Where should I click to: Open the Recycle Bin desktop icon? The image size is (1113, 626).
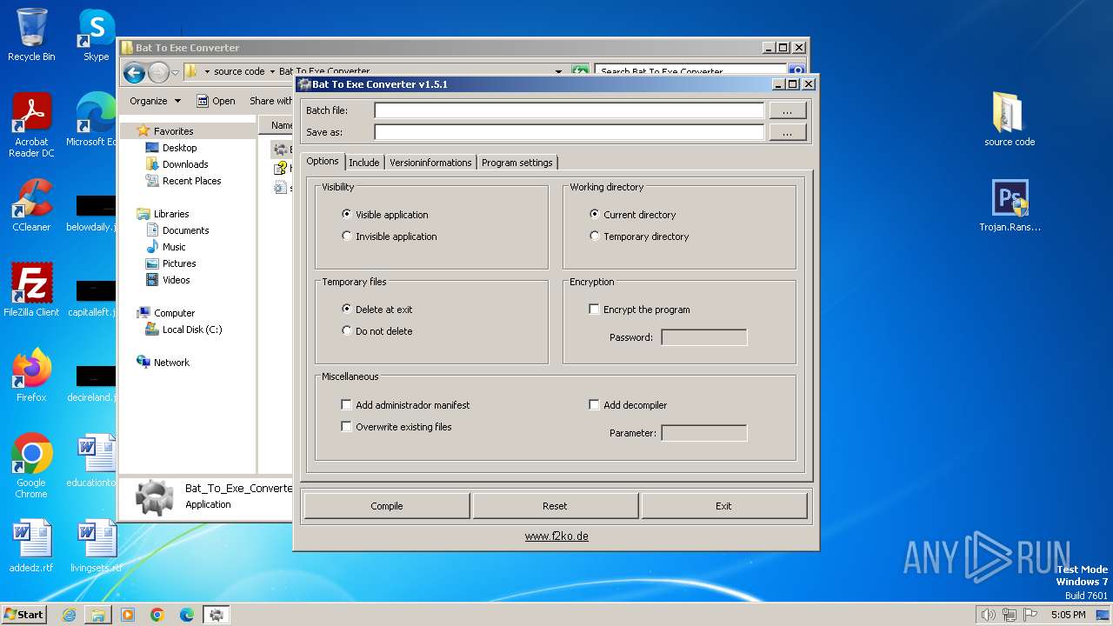pos(31,35)
